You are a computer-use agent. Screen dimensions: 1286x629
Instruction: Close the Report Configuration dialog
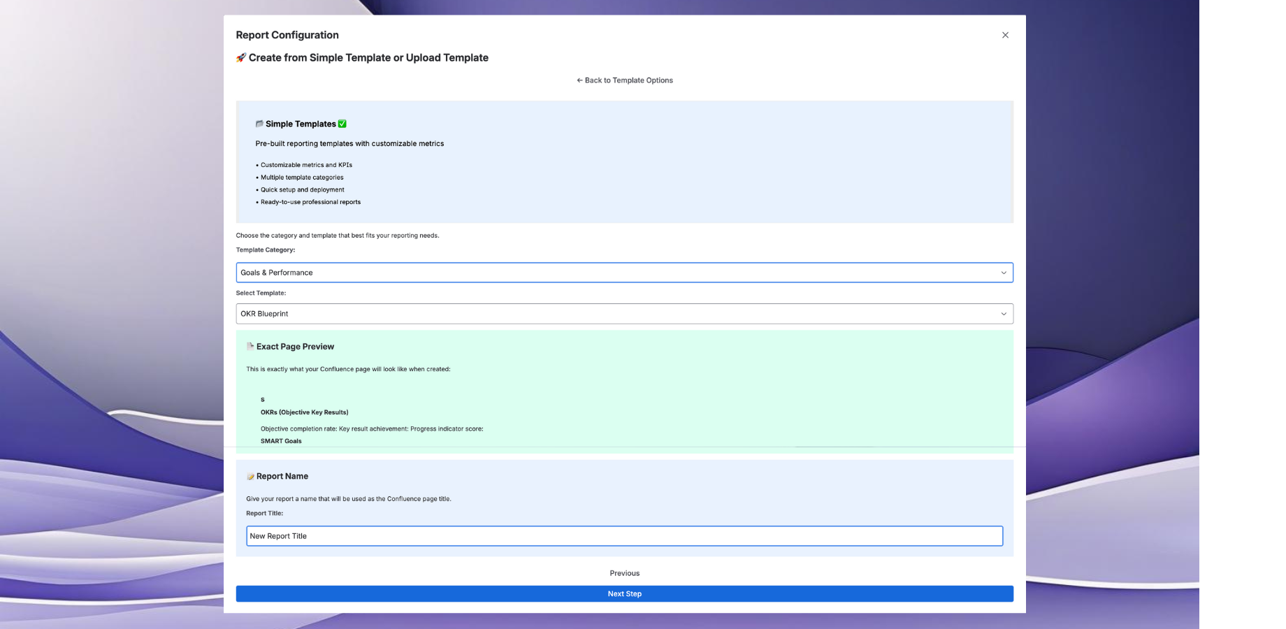tap(1005, 35)
